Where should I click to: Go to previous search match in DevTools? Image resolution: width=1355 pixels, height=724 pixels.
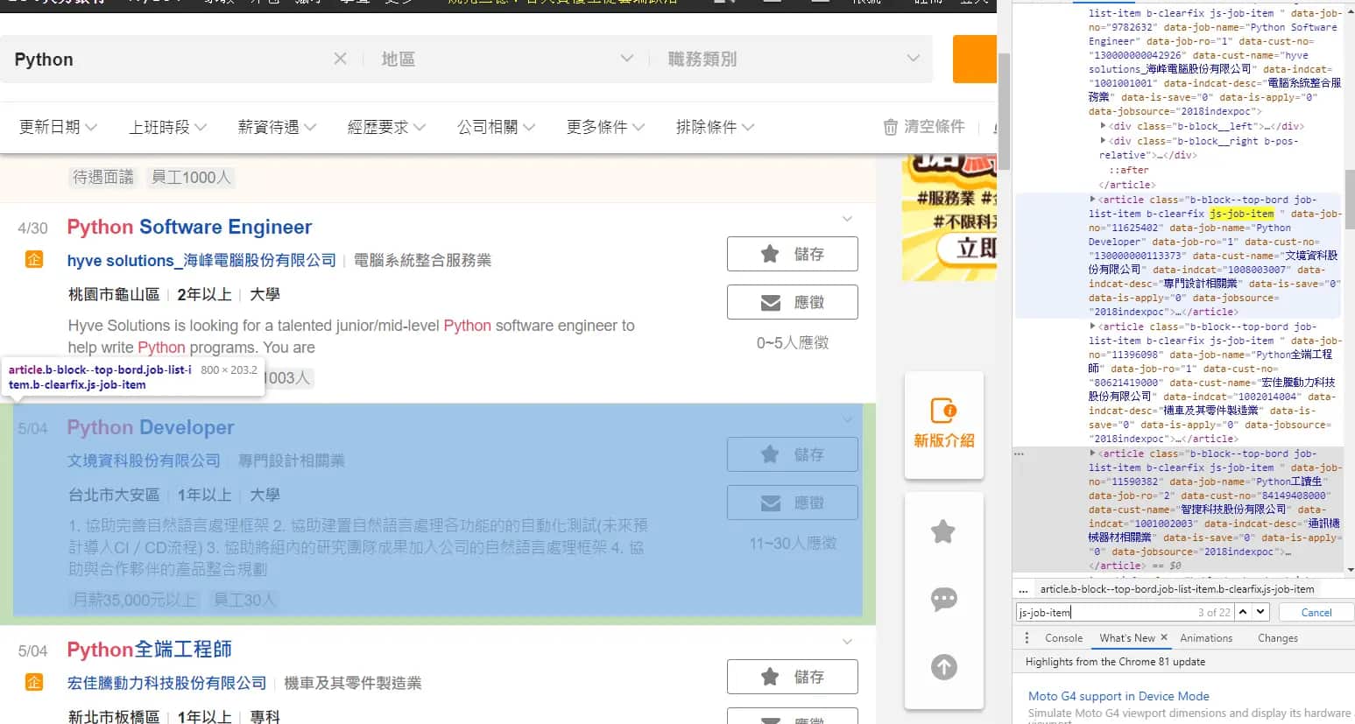(1242, 612)
